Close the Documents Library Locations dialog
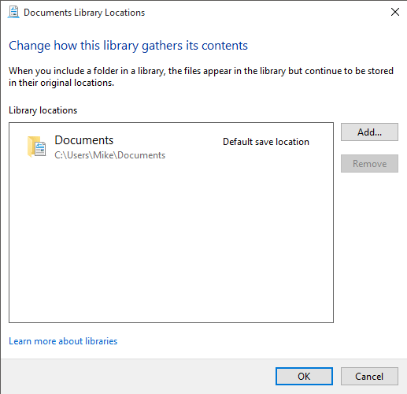Image resolution: width=407 pixels, height=394 pixels. click(395, 12)
